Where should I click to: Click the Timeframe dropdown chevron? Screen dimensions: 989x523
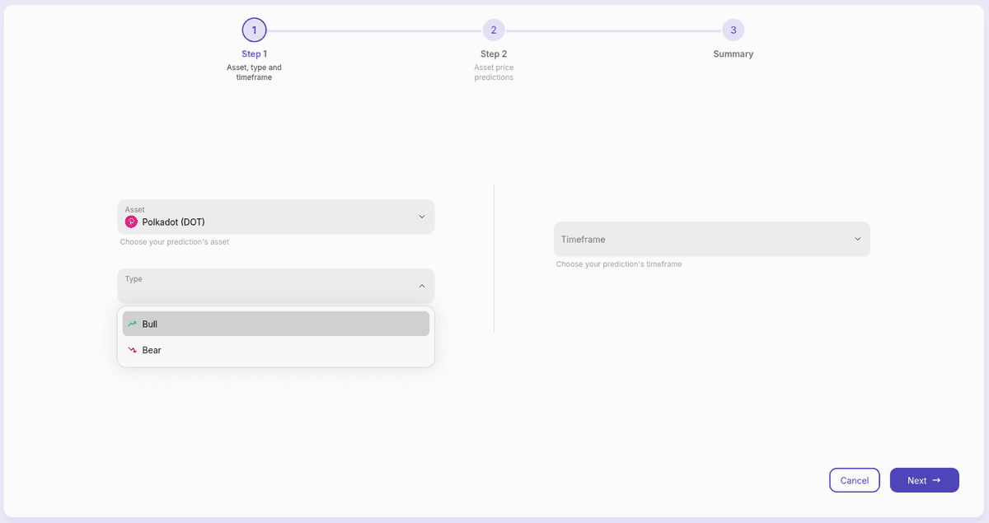[x=857, y=239]
